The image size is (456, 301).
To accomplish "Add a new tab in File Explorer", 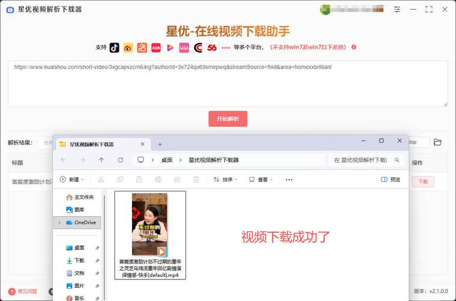I will point(160,144).
